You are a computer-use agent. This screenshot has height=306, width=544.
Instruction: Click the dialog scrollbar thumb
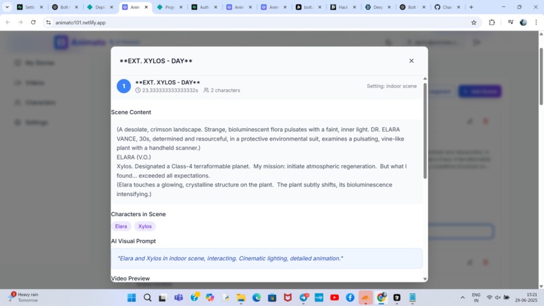pos(425,131)
